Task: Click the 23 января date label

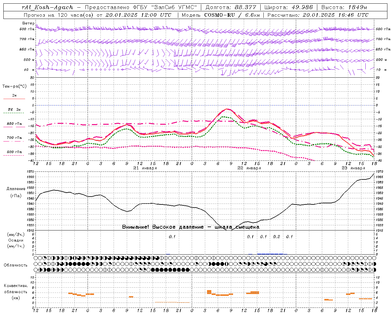Action: click(353, 168)
